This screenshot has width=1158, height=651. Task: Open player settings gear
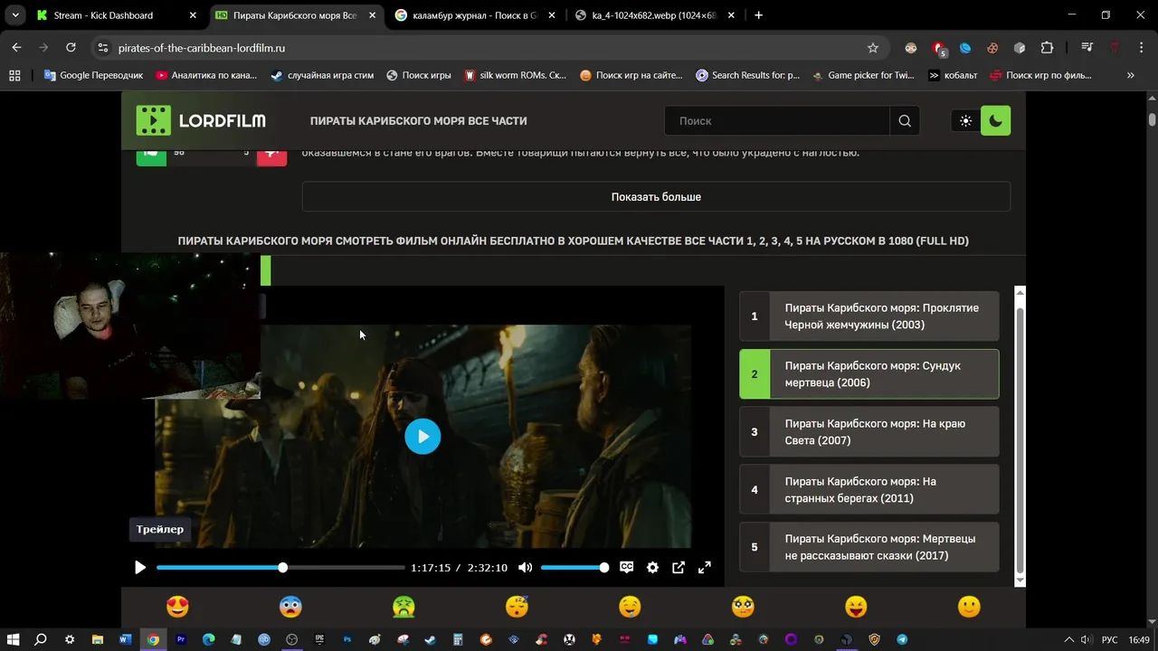point(652,568)
